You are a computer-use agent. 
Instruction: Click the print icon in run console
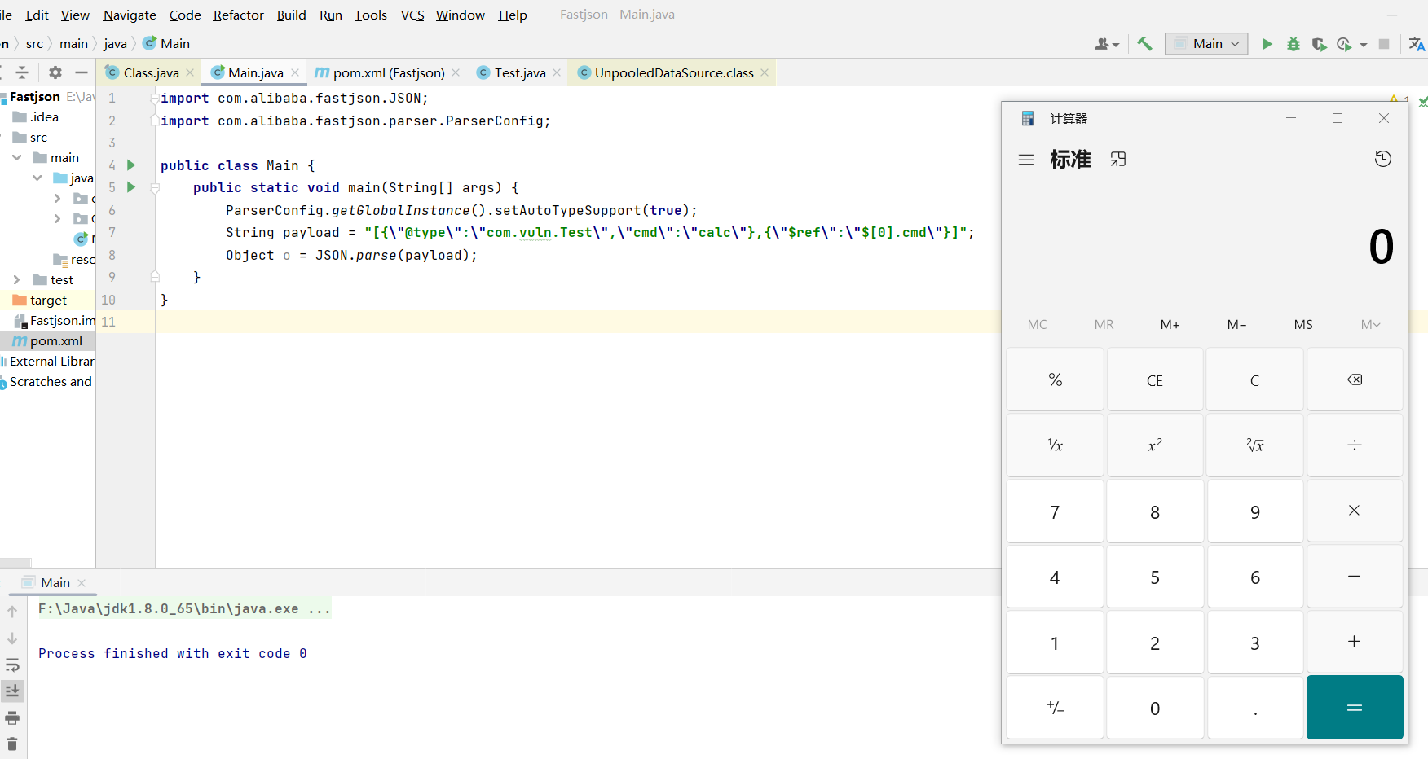(x=12, y=718)
